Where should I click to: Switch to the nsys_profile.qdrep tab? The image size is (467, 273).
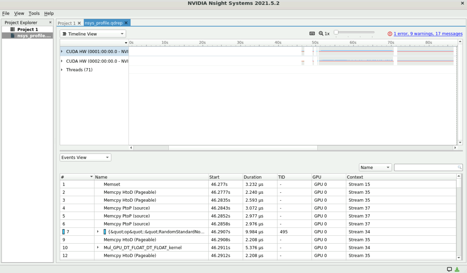[103, 23]
